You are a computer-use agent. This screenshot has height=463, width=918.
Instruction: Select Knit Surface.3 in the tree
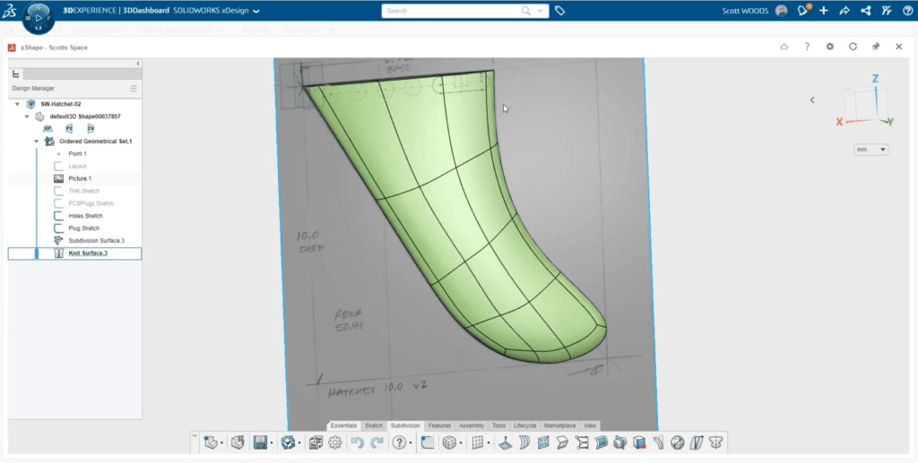88,253
